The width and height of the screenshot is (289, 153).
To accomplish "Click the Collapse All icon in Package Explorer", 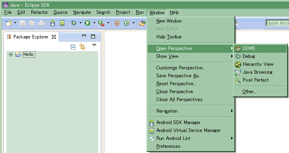I will coord(73,47).
